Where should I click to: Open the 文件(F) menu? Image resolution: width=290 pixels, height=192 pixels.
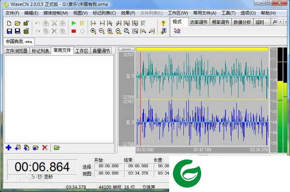tap(12, 13)
